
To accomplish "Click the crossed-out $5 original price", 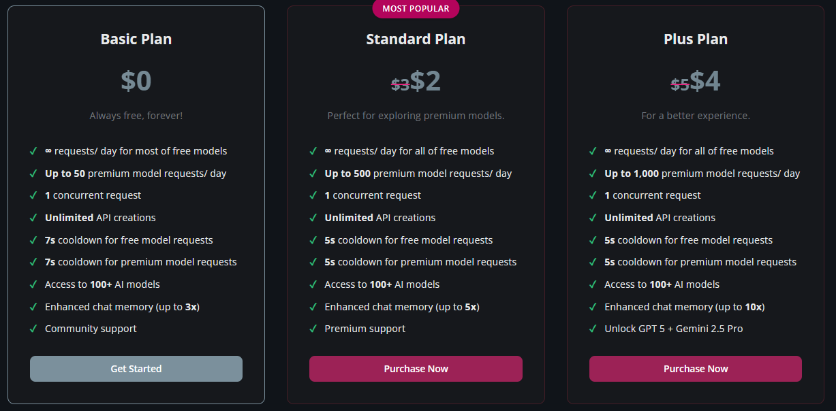I will tap(679, 84).
